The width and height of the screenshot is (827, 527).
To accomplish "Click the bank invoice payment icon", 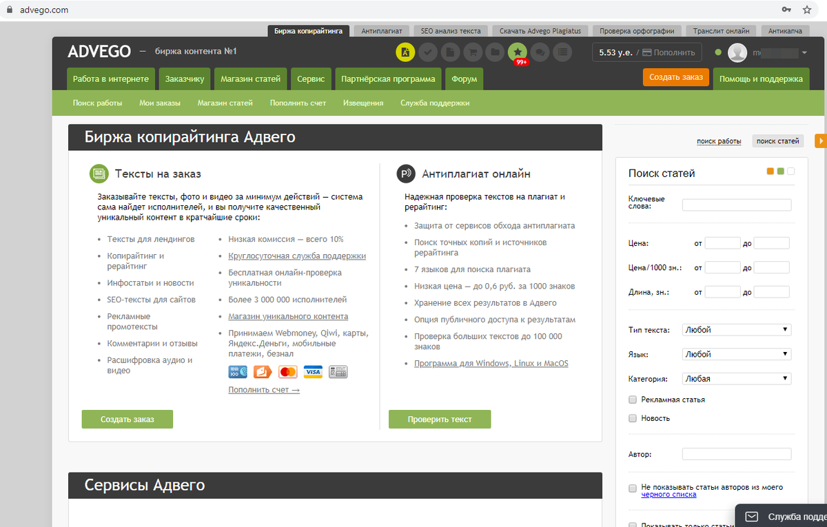I will (x=338, y=372).
